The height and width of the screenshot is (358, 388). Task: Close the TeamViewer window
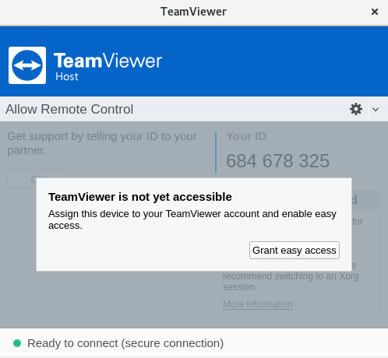pos(375,12)
